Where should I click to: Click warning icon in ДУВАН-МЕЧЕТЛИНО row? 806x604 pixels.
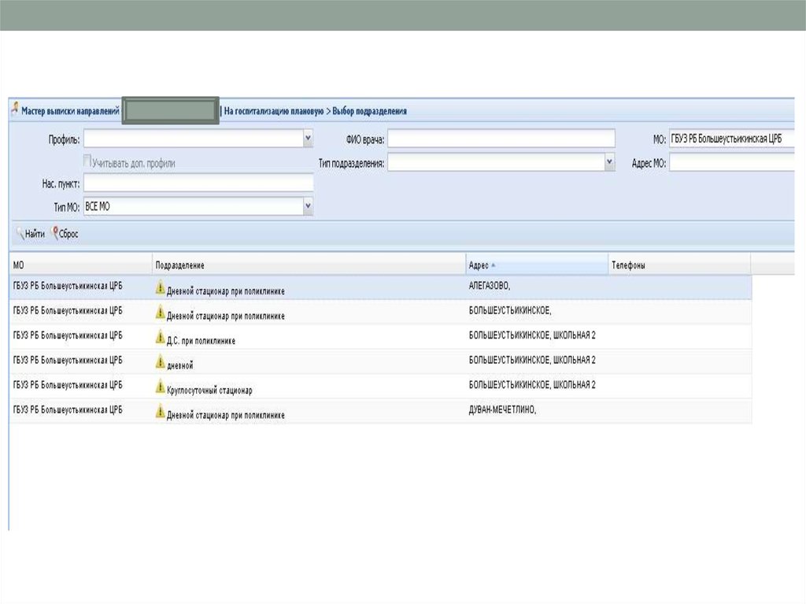pos(161,413)
